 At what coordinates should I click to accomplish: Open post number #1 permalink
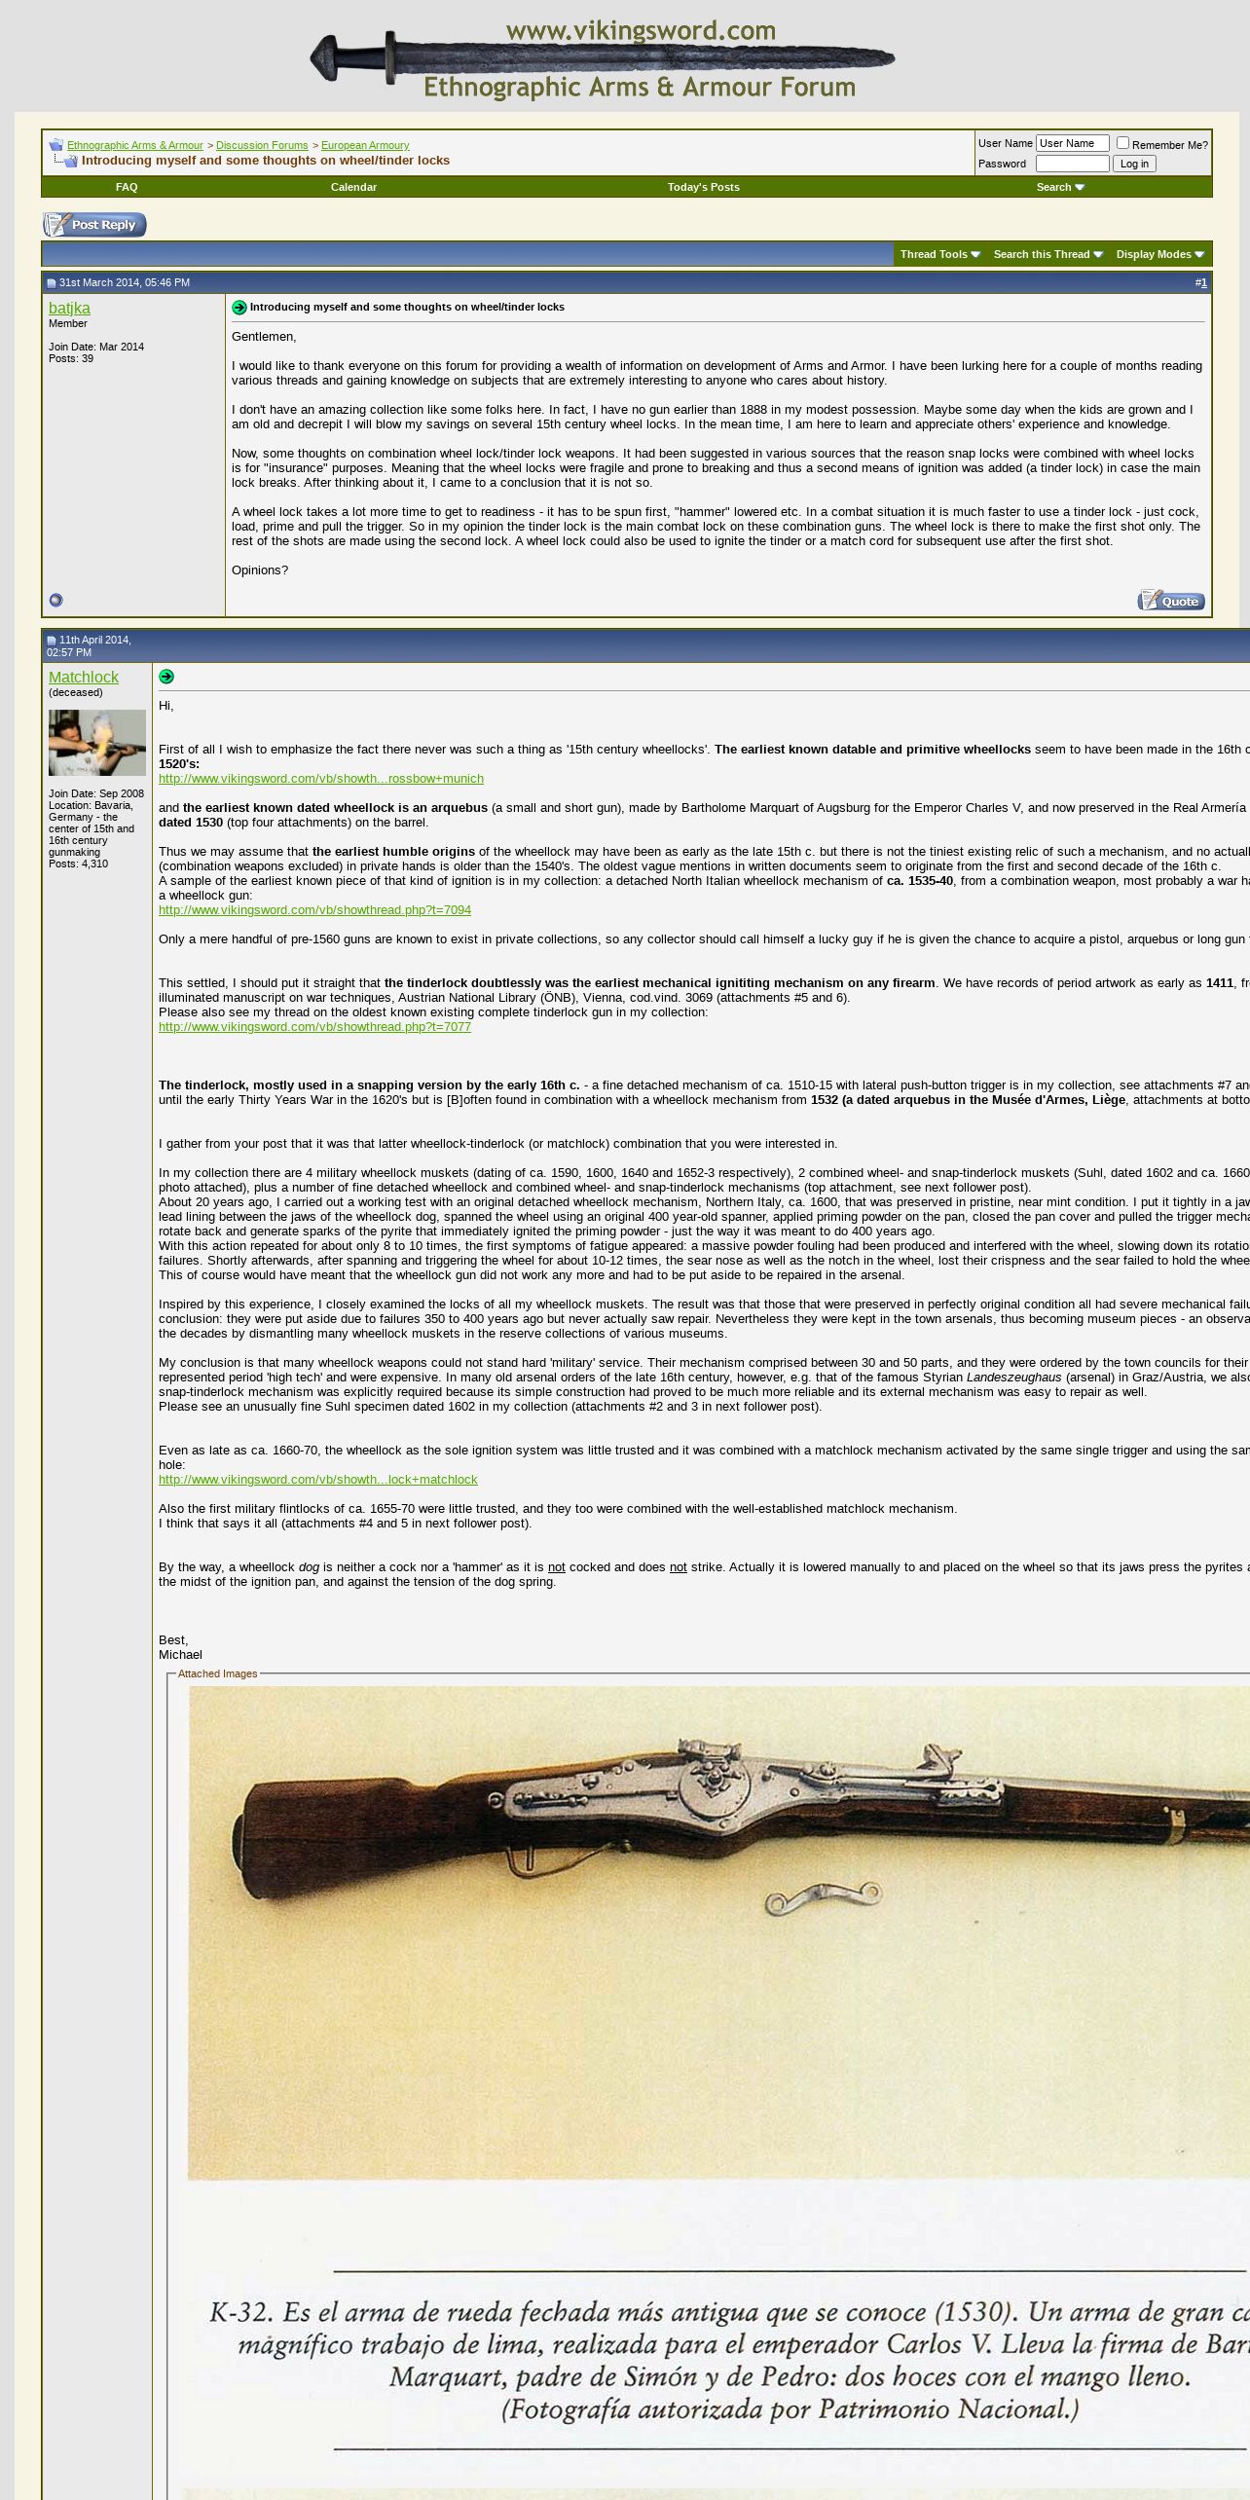point(1203,283)
